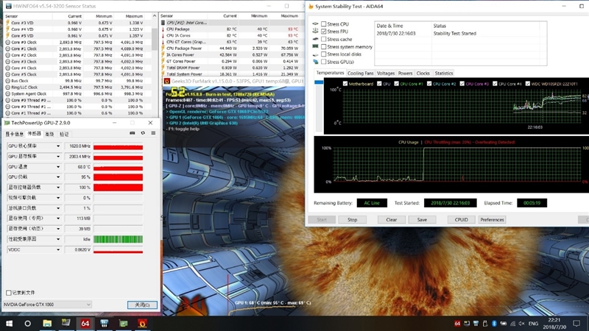Click the GPU-Z refresh icon
The height and width of the screenshot is (331, 589).
click(x=142, y=133)
